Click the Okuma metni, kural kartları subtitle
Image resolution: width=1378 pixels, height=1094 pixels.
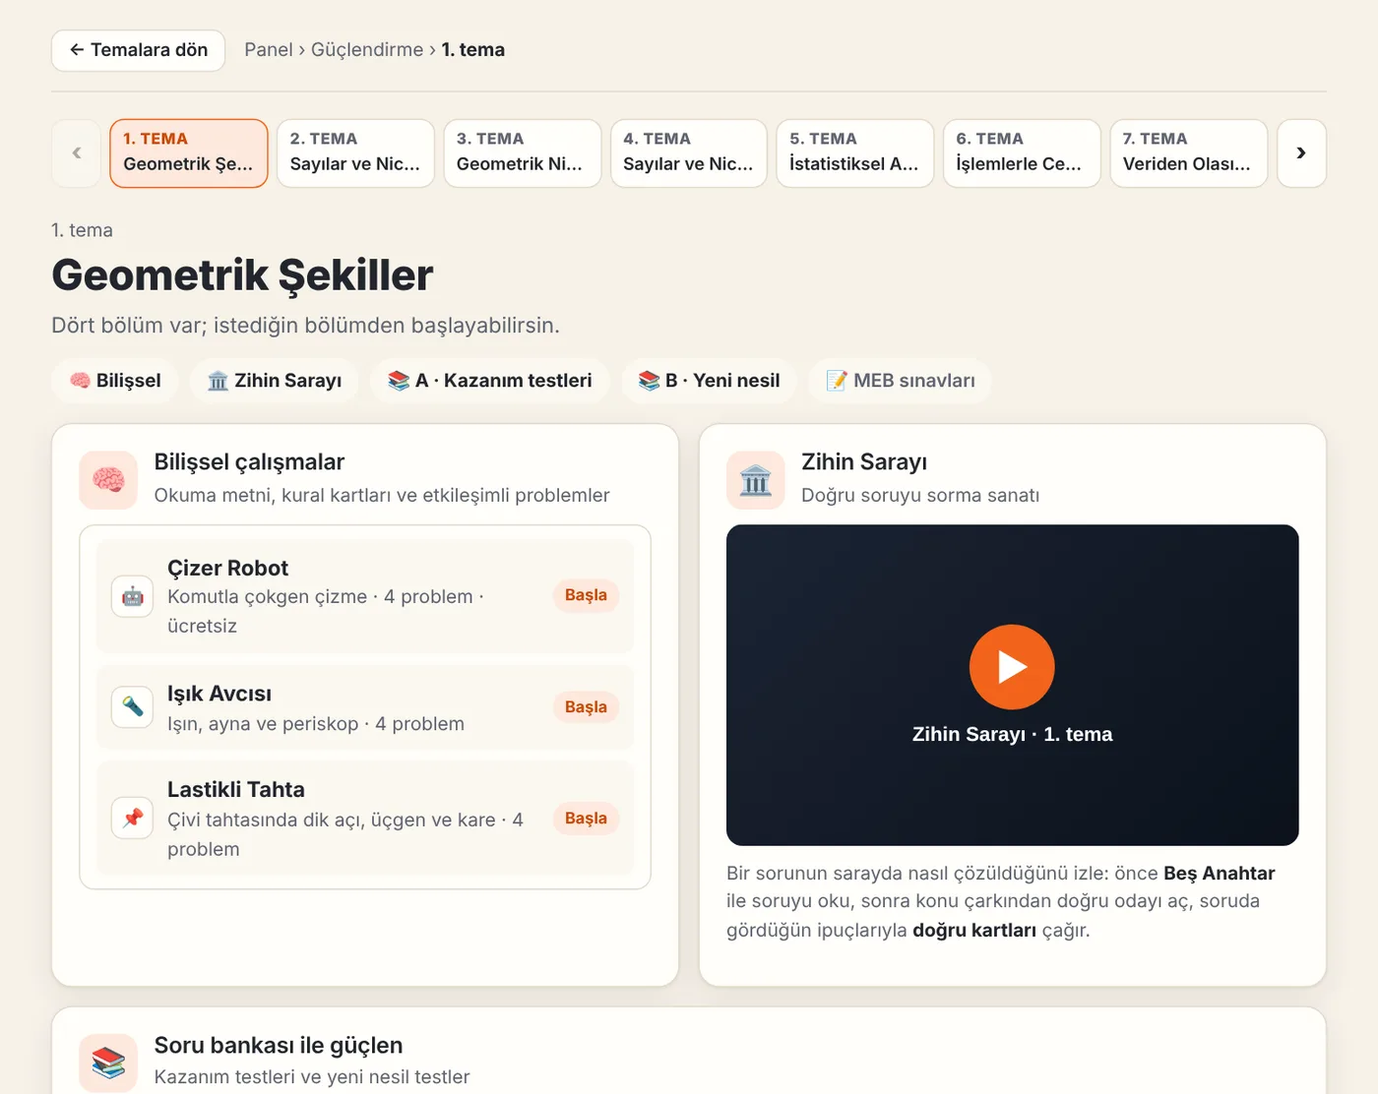pos(382,496)
